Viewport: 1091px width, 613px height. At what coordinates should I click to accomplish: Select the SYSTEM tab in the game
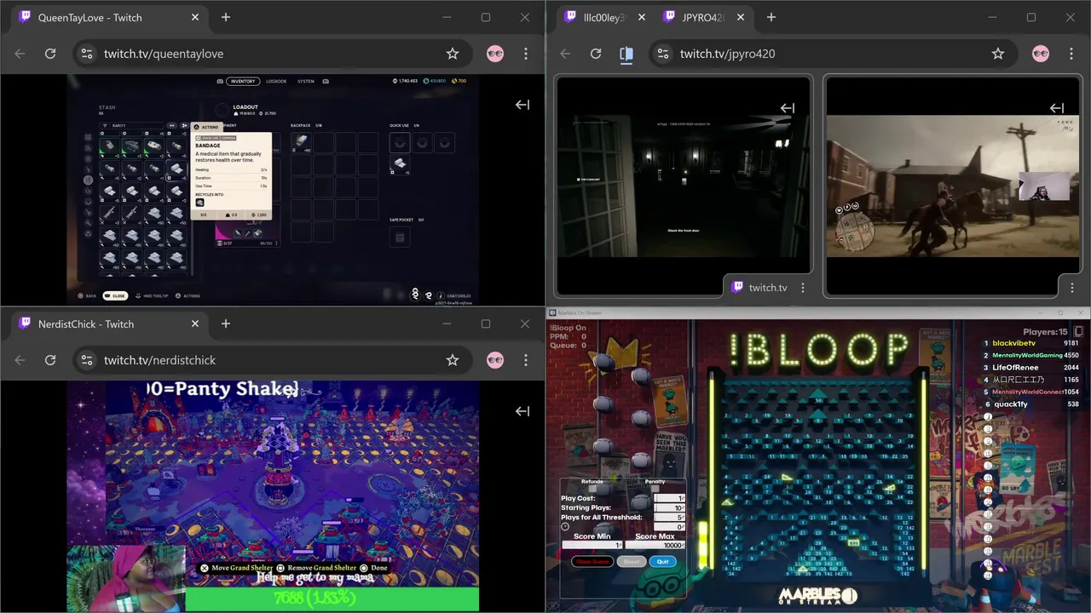[x=306, y=81]
